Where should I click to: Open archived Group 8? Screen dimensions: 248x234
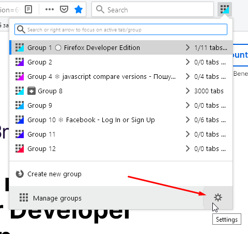pyautogui.click(x=121, y=91)
